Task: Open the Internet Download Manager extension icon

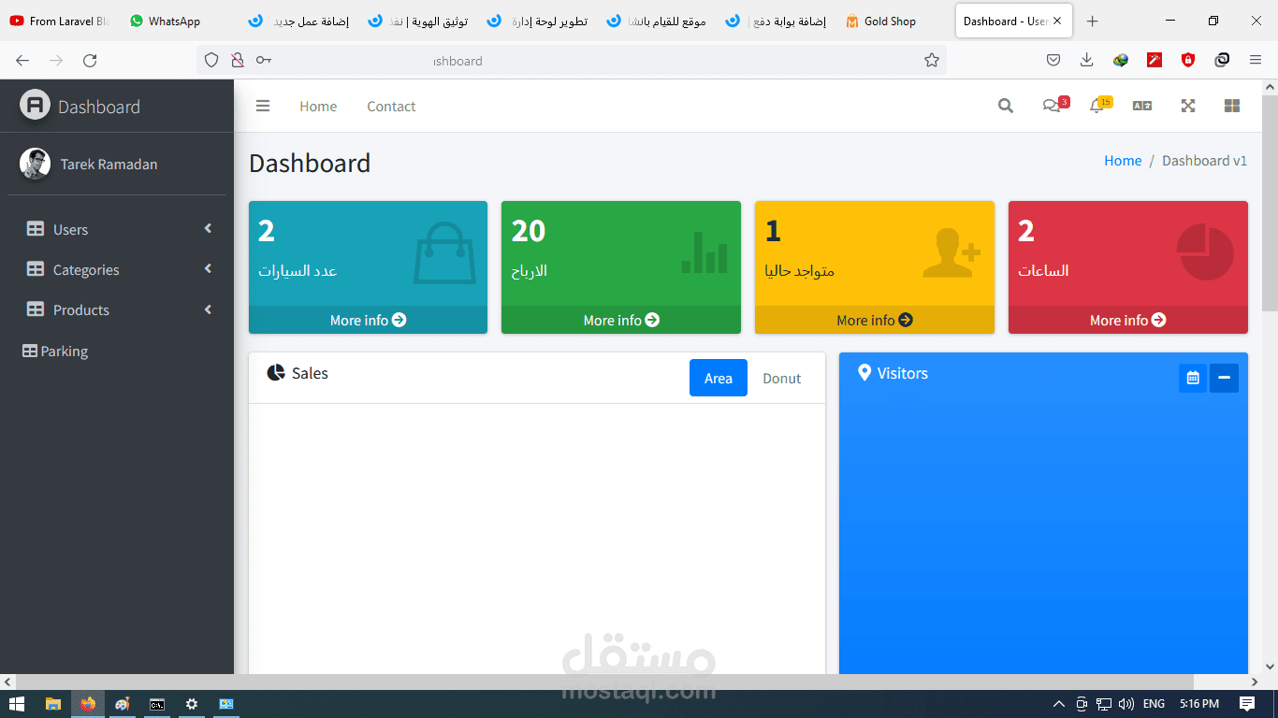Action: tap(1121, 60)
